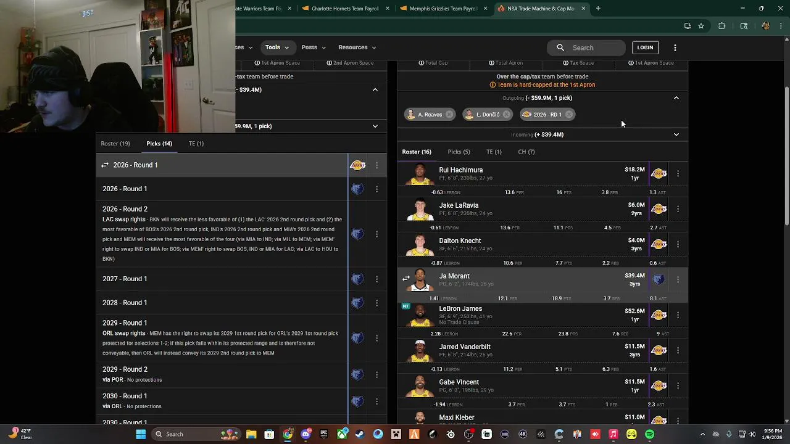Open a new browser tab
The image size is (790, 444).
[598, 9]
